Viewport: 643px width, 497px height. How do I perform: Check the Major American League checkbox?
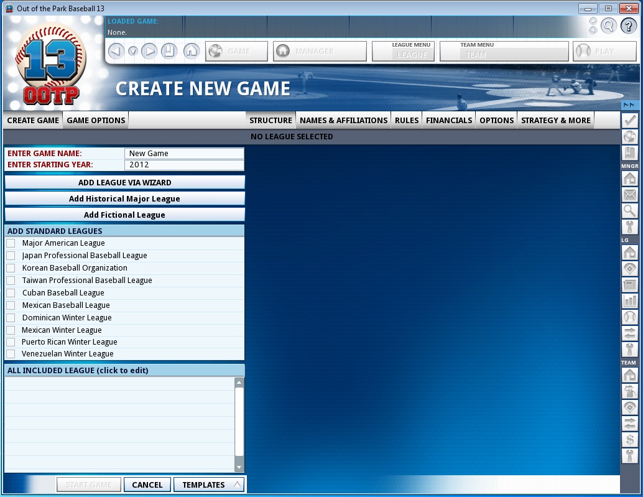click(x=11, y=243)
